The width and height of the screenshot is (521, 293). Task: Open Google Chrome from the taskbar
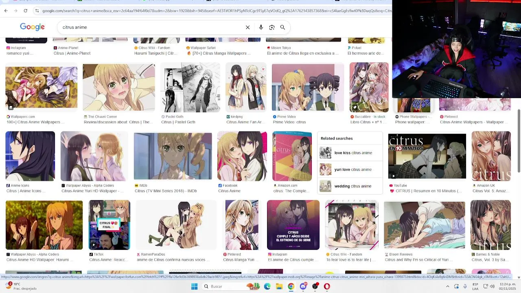click(x=291, y=286)
